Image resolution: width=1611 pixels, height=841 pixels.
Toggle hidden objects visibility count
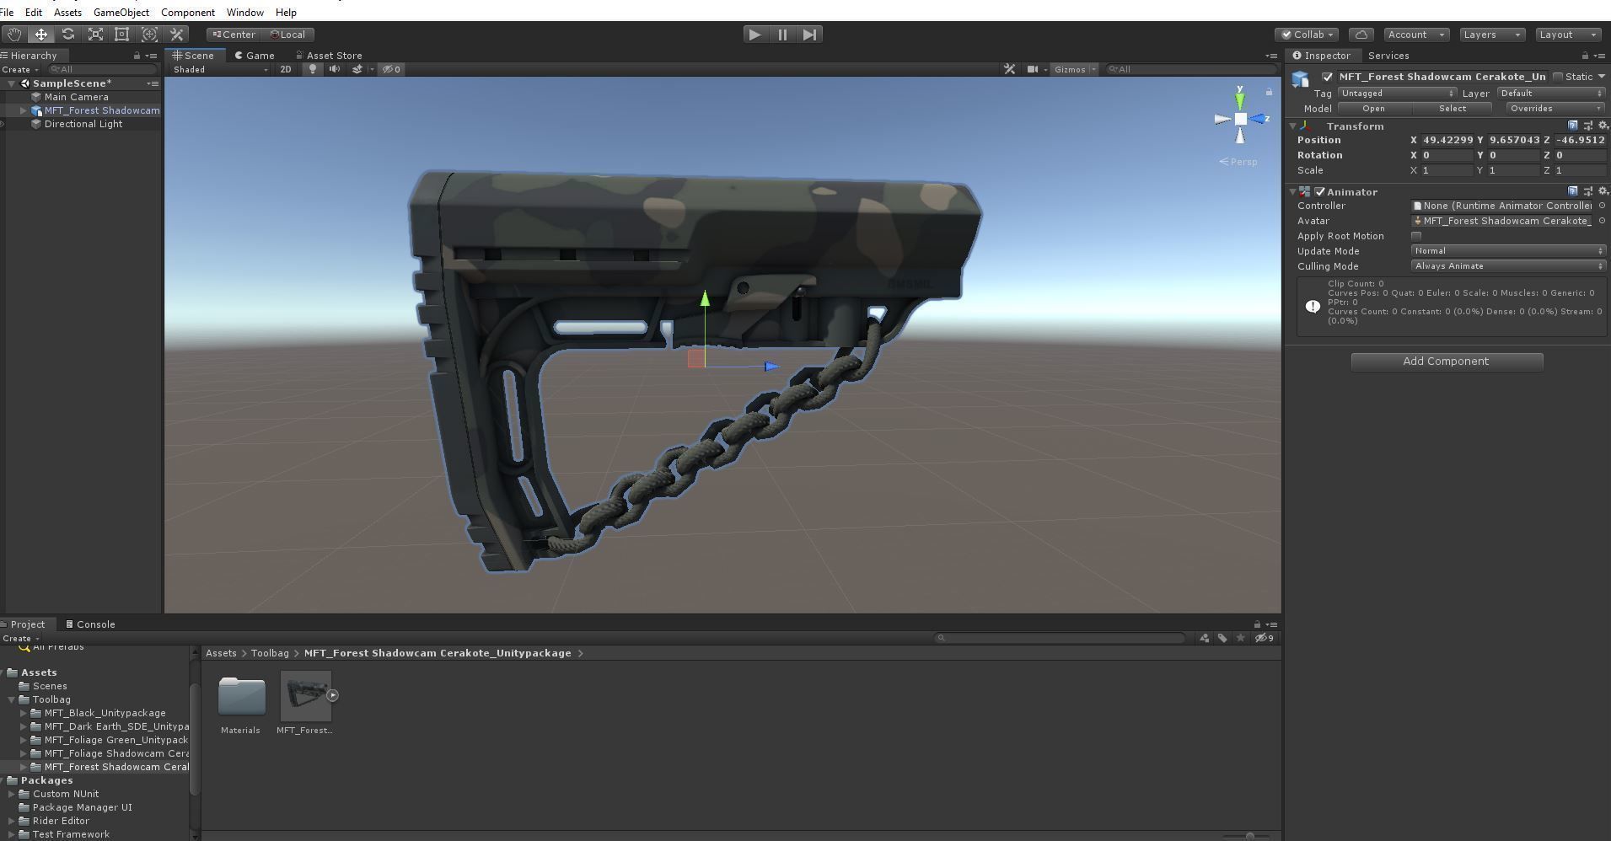click(392, 69)
